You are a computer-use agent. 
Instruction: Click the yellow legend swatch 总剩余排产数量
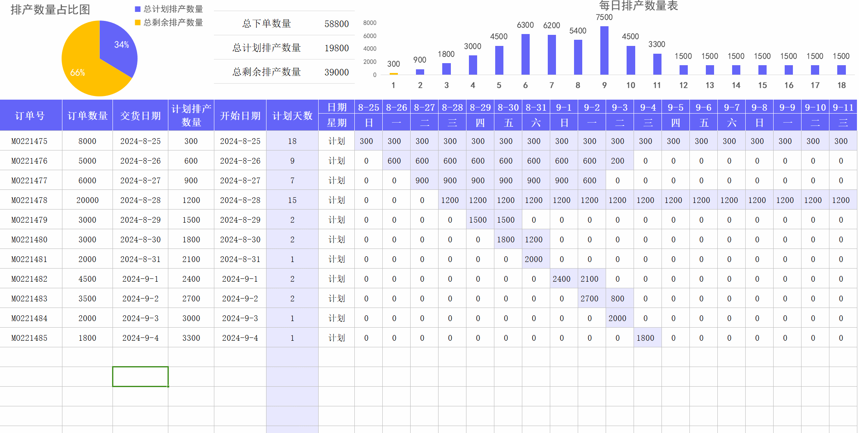(x=138, y=23)
